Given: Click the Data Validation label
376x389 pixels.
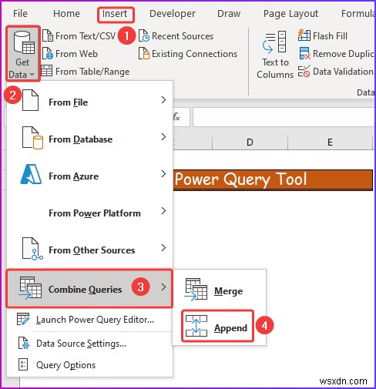Looking at the screenshot, I should click(x=343, y=72).
